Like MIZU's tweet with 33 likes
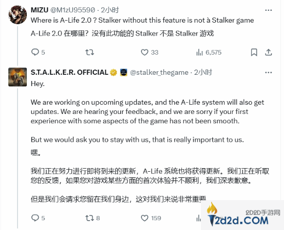 pos(145,52)
